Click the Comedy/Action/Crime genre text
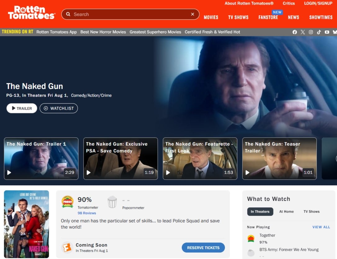This screenshot has height=259, width=337. 91,95
